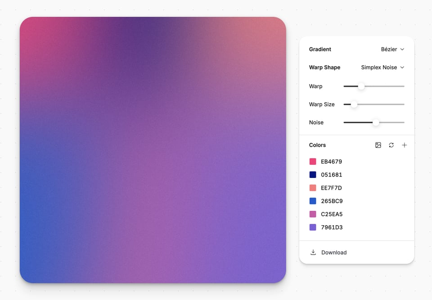Viewport: 432px width, 300px height.
Task: Add a new color with plus icon
Action: click(404, 145)
